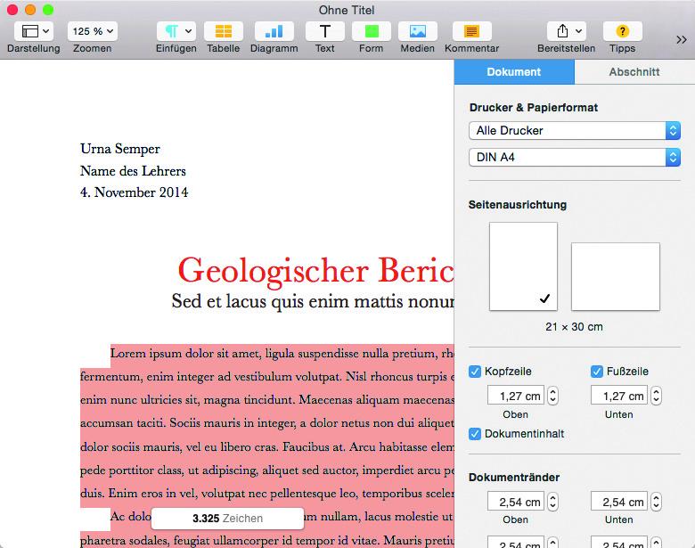This screenshot has width=695, height=548.
Task: Click the Name des Lehrers line
Action: (133, 171)
